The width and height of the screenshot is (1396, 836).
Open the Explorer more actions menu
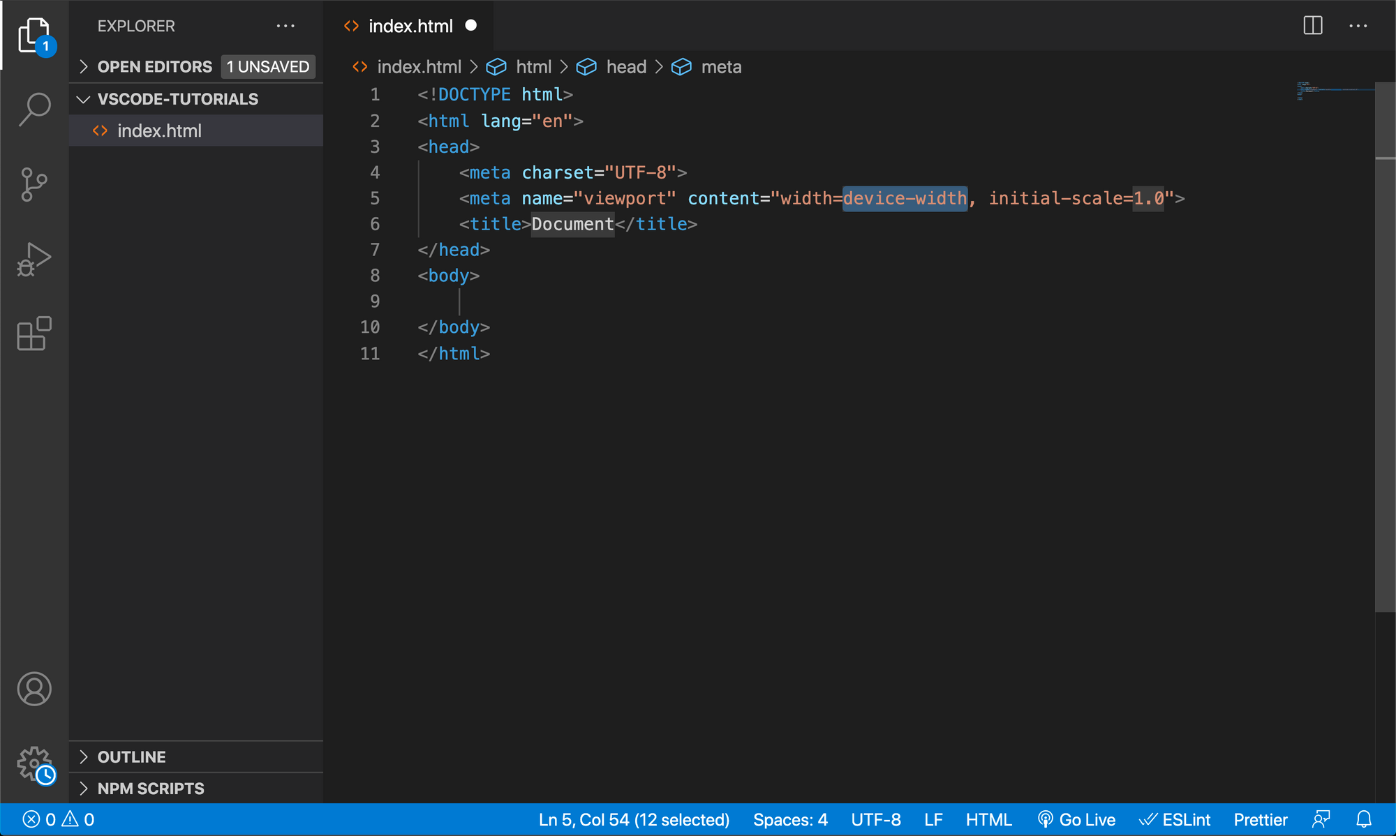tap(285, 26)
